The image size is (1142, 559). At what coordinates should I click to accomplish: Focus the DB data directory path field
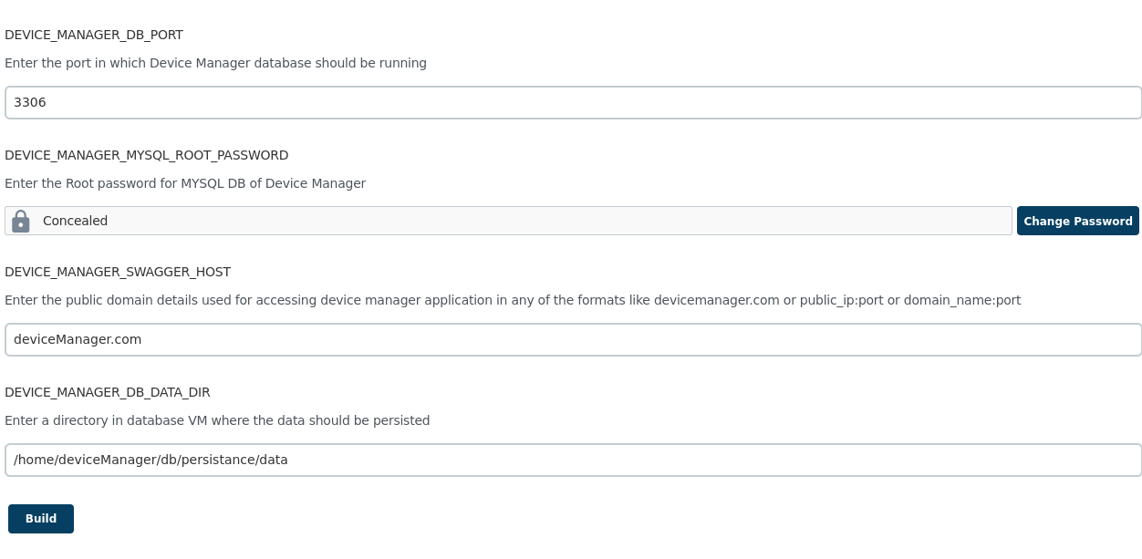pos(573,460)
